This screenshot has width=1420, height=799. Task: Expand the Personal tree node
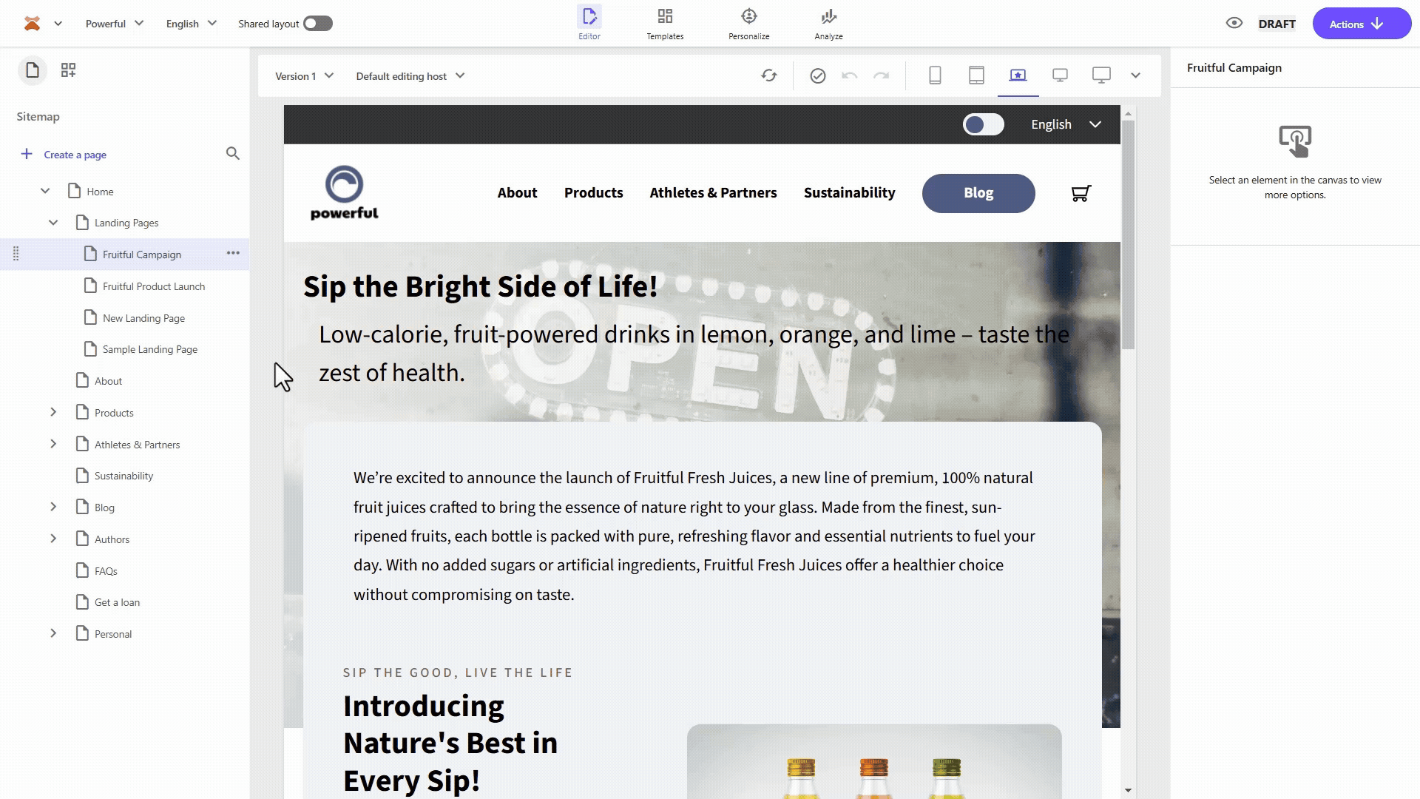(53, 633)
